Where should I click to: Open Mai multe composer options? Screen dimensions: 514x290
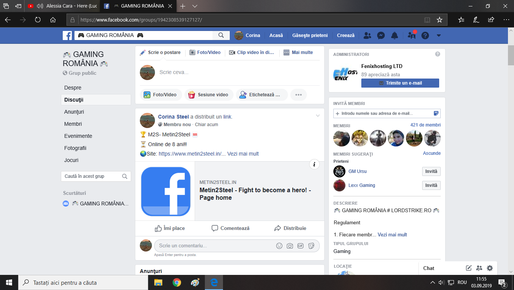[x=298, y=52]
